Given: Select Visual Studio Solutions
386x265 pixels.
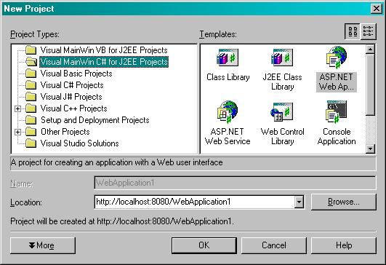Looking at the screenshot, I should point(79,143).
